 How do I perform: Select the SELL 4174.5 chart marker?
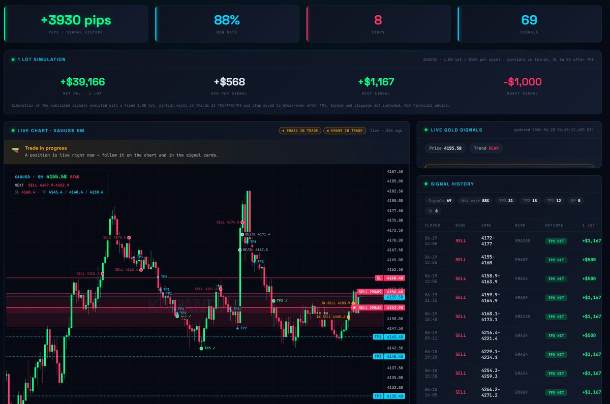click(x=242, y=222)
